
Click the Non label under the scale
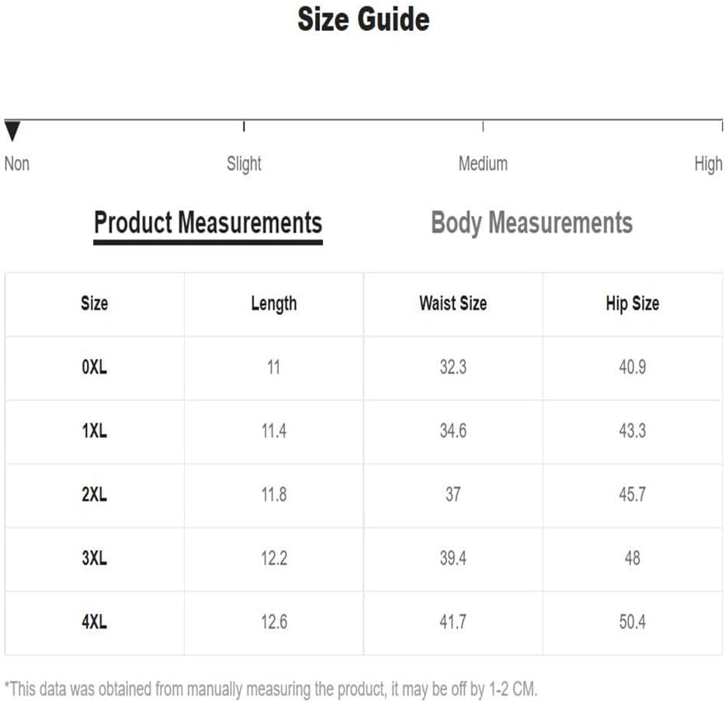click(17, 164)
